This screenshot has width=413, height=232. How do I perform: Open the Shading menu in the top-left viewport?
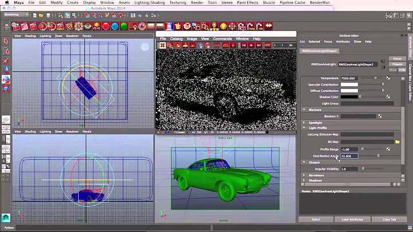pyautogui.click(x=30, y=36)
